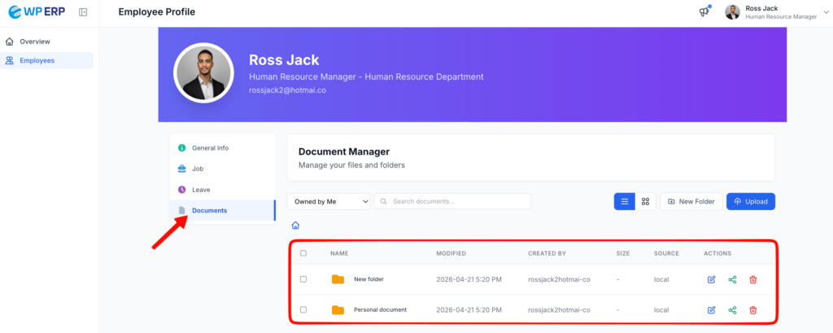This screenshot has height=333, width=833.
Task: Tick the select-all checkbox in header
Action: [303, 253]
